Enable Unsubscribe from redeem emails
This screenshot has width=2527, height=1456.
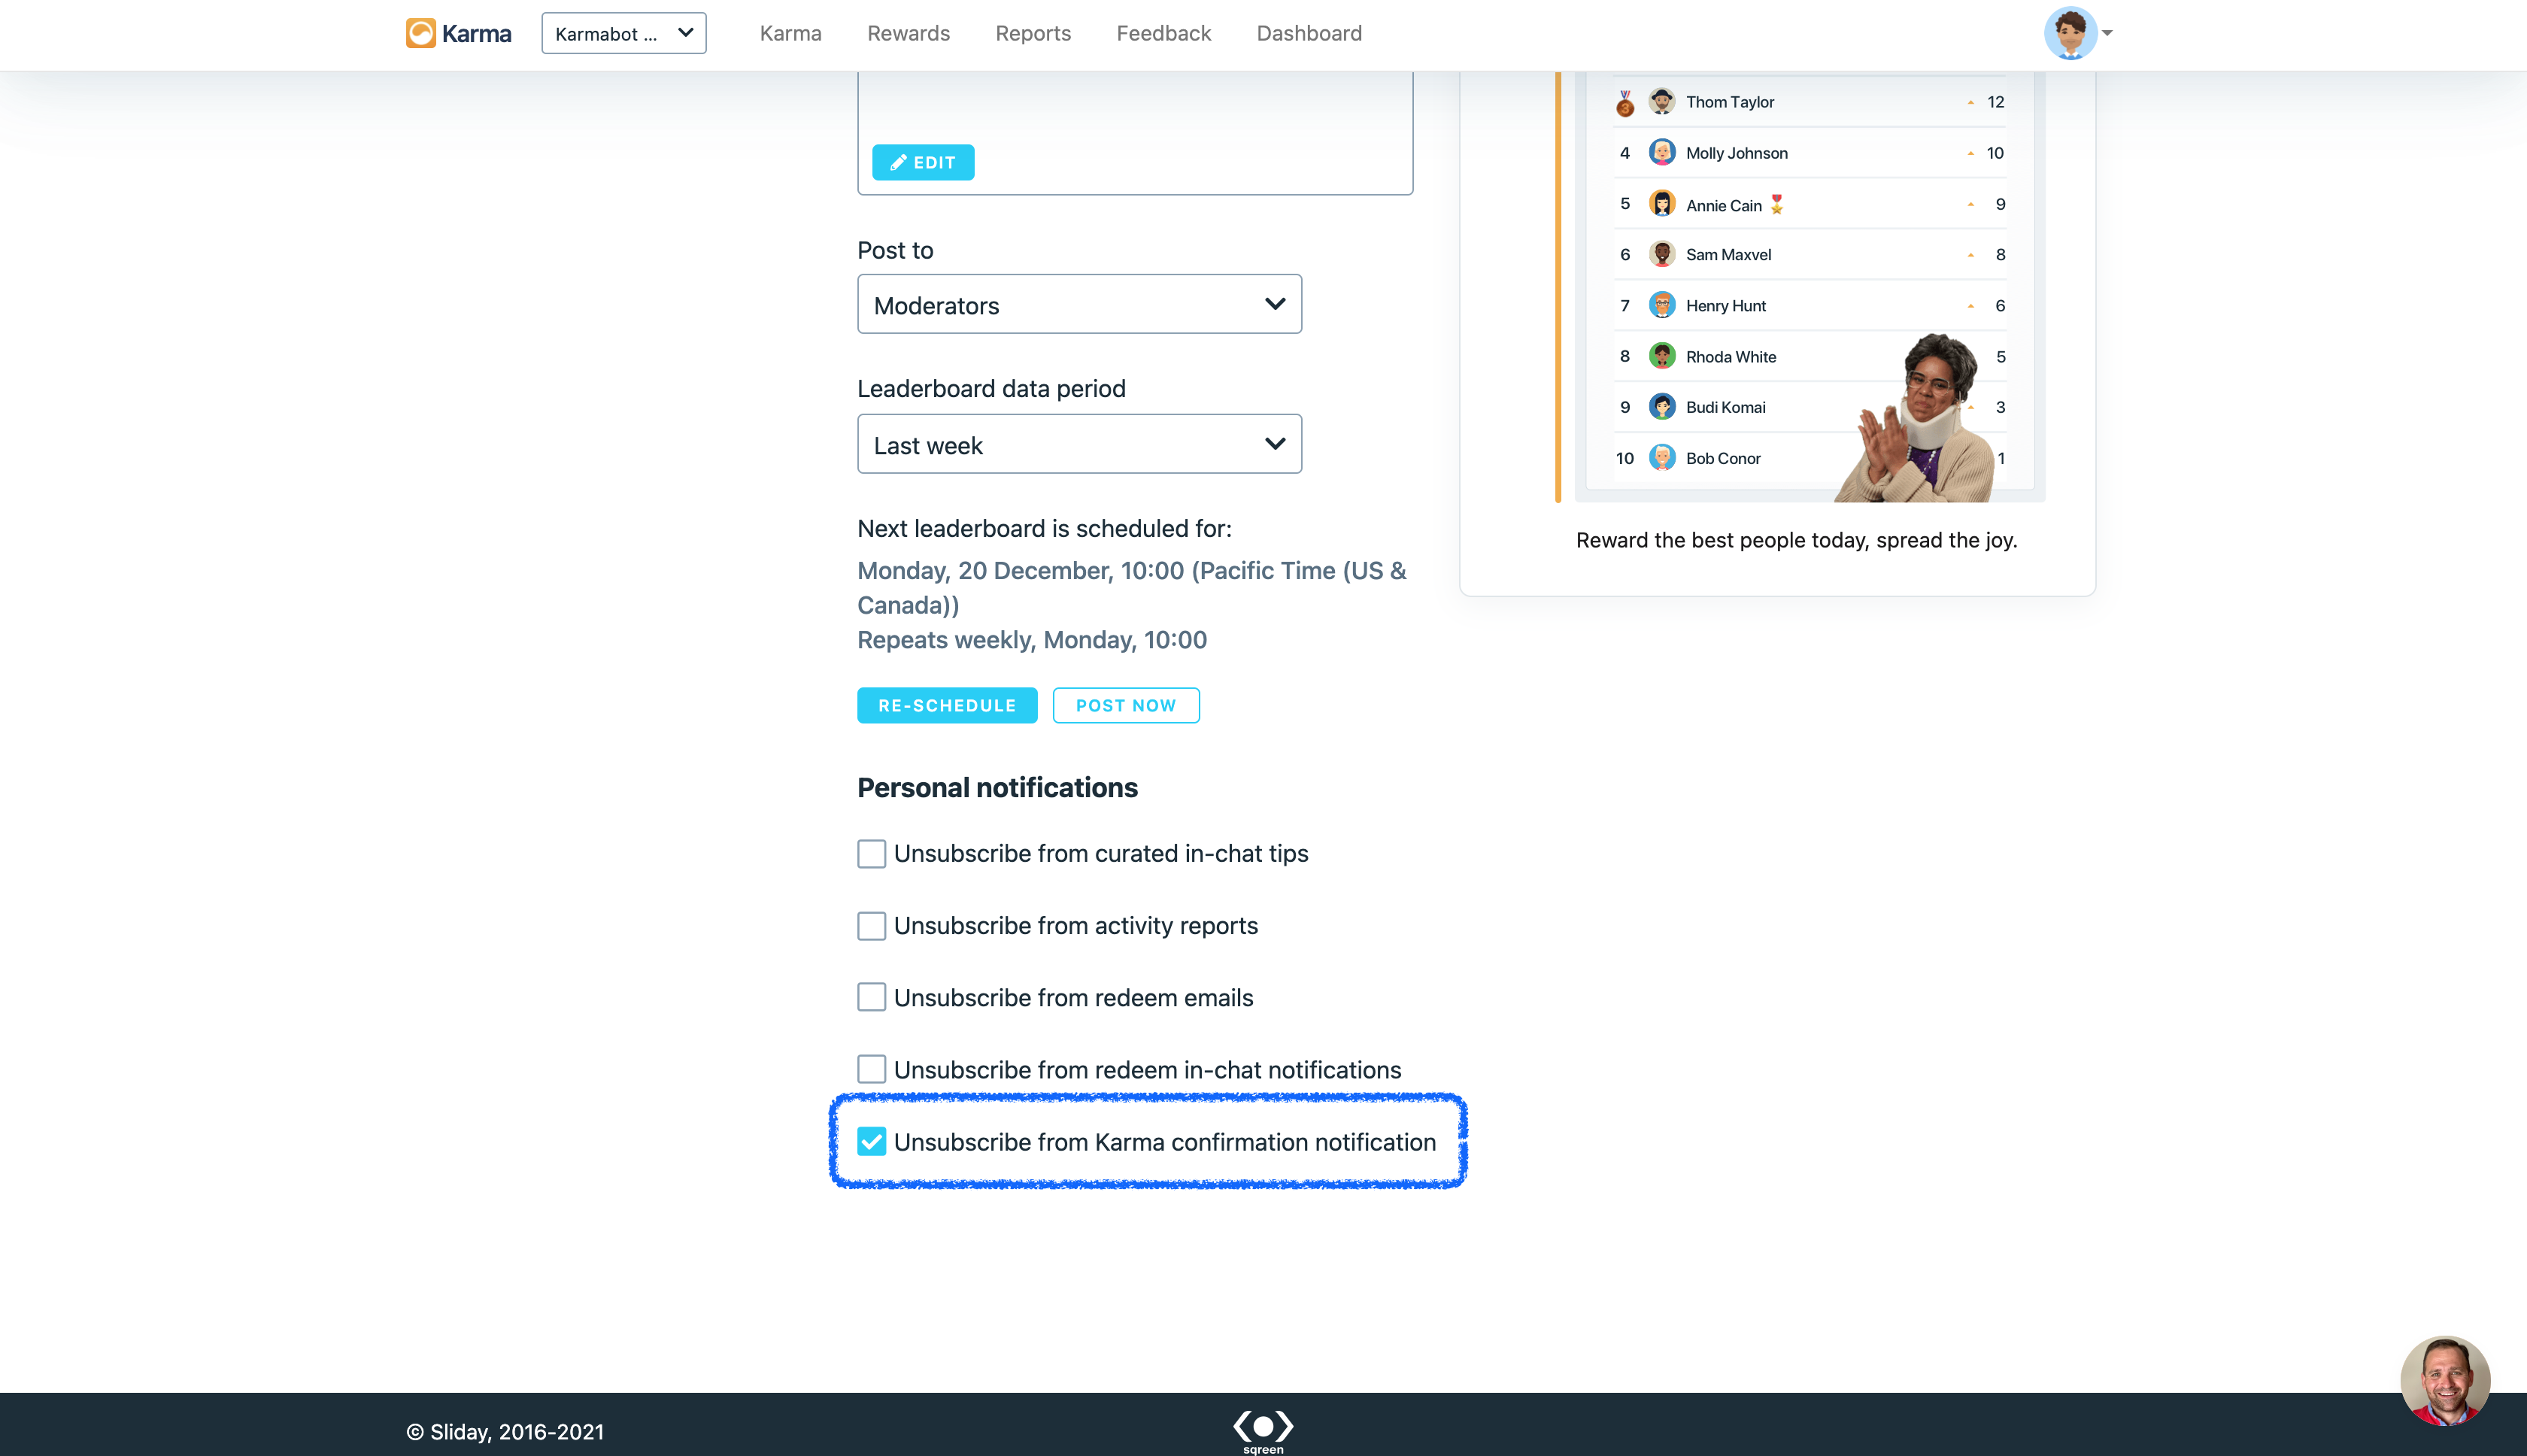click(x=871, y=997)
